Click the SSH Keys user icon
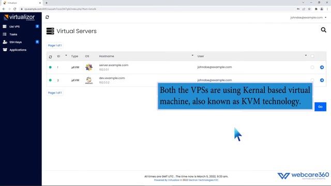 [5, 42]
